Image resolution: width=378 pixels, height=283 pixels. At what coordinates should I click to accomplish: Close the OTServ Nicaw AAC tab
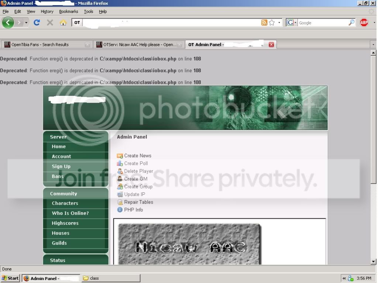[x=179, y=45]
